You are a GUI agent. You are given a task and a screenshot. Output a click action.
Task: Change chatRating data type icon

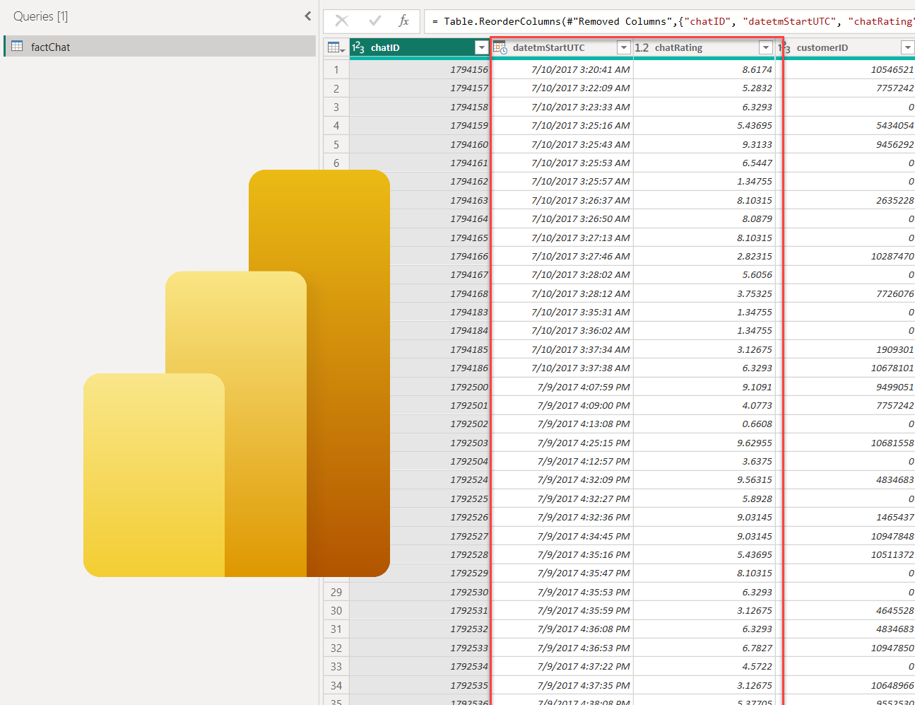(x=642, y=47)
